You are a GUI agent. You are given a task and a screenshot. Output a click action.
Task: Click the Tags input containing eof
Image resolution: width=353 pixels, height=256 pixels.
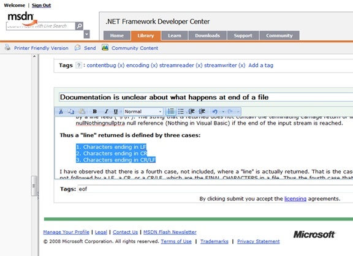(x=215, y=189)
